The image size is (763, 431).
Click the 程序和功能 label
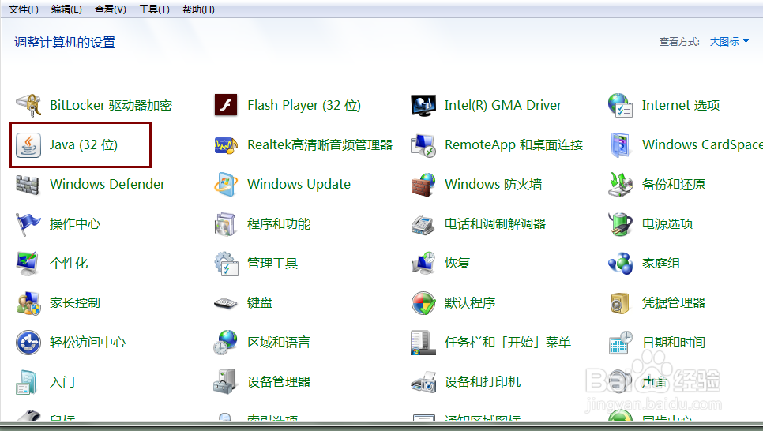279,223
